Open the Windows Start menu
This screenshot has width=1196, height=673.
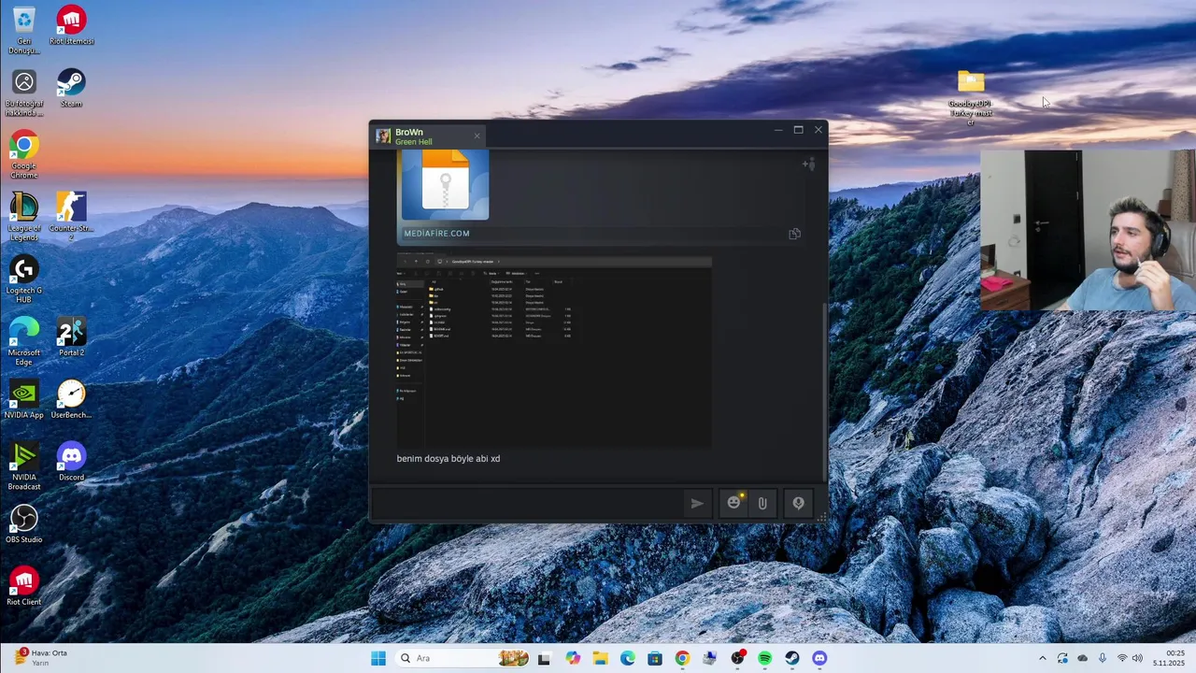[378, 658]
